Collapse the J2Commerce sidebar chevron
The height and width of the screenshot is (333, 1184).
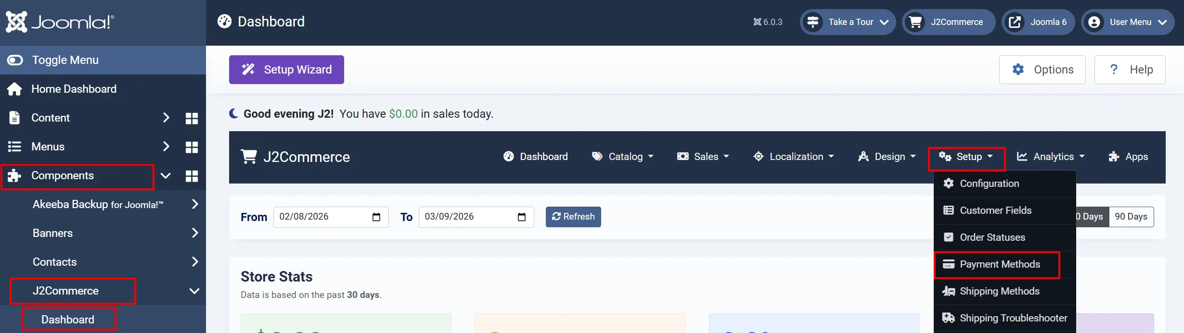194,291
